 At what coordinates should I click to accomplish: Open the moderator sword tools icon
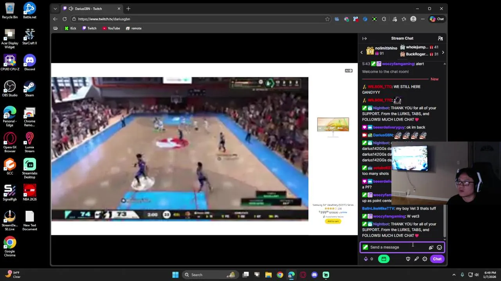[416, 259]
